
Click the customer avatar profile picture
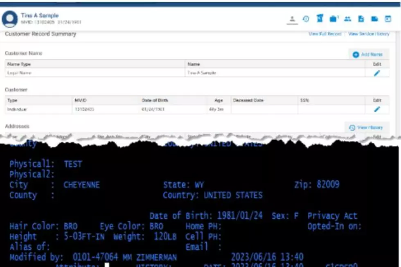10,19
